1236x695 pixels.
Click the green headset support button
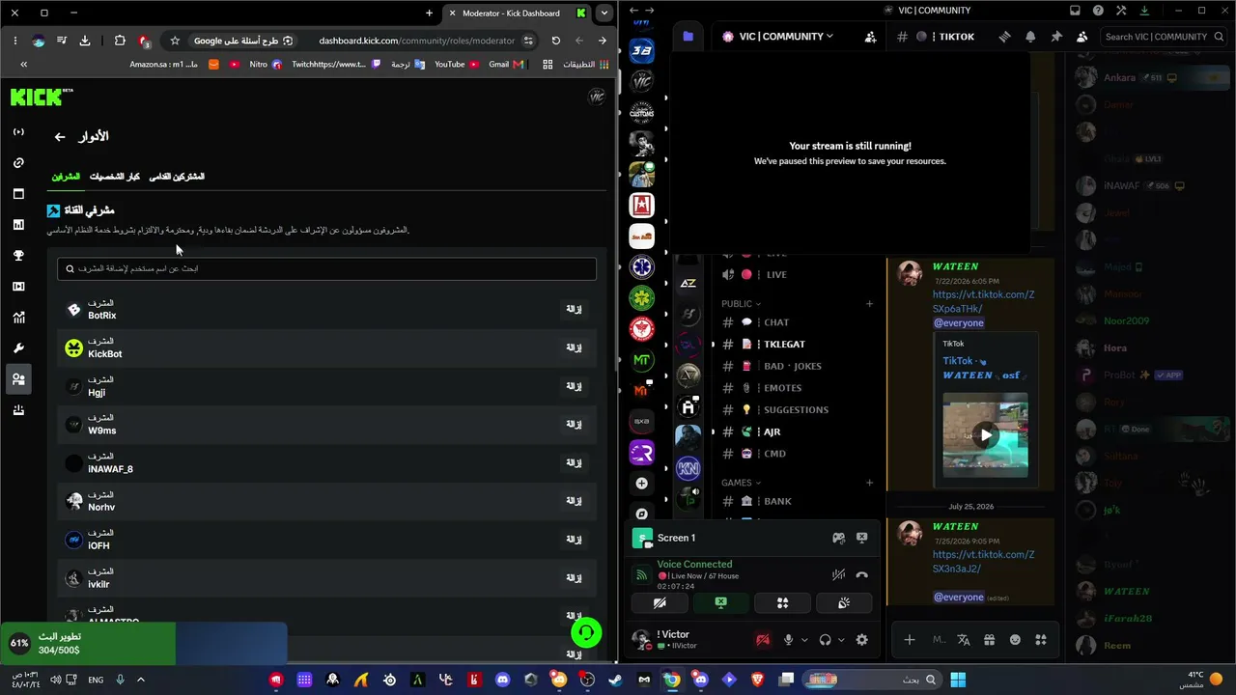point(586,632)
